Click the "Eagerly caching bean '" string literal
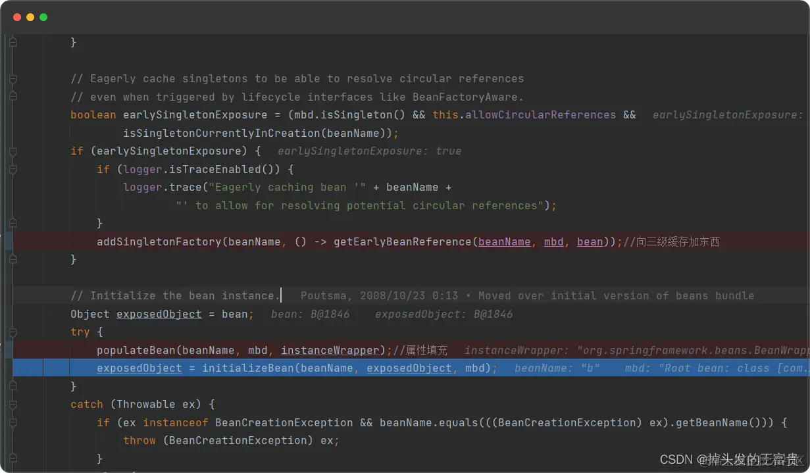 (x=287, y=187)
